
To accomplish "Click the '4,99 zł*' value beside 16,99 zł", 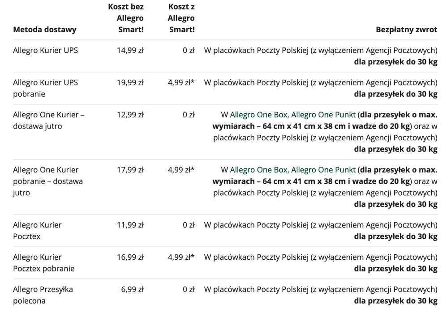I will coord(181,257).
